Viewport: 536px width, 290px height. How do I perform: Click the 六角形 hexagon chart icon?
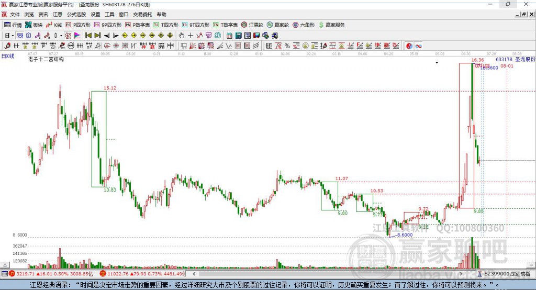click(303, 25)
